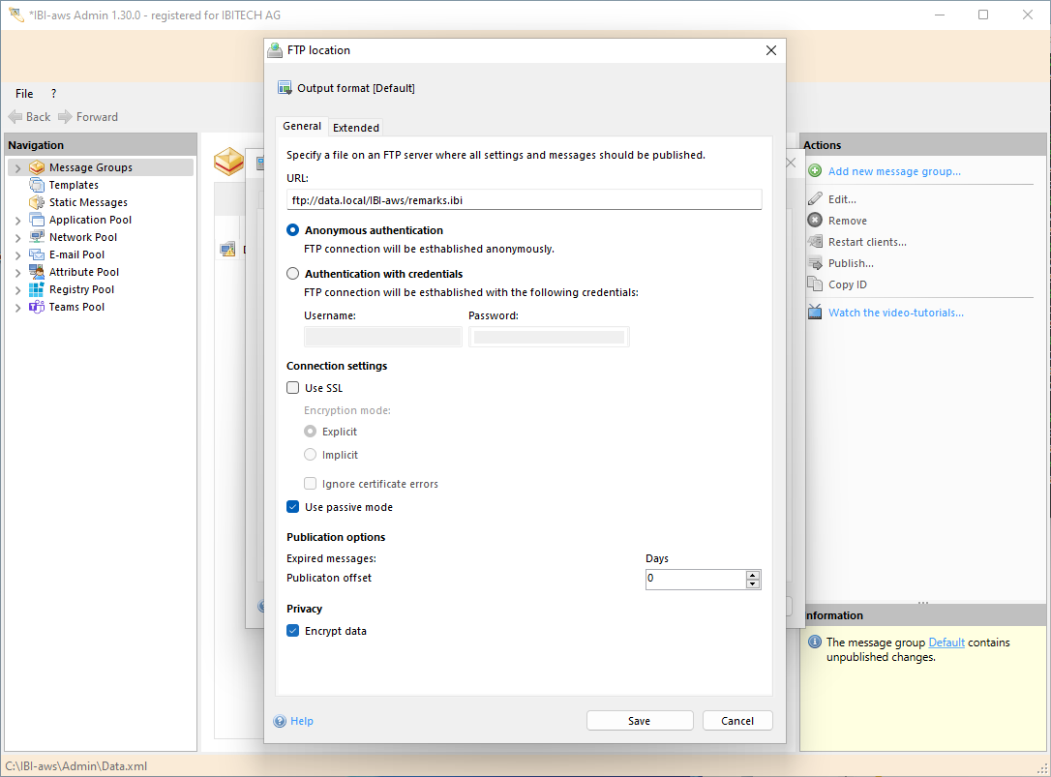The height and width of the screenshot is (777, 1051).
Task: Enable the Use SSL checkbox
Action: pyautogui.click(x=292, y=387)
